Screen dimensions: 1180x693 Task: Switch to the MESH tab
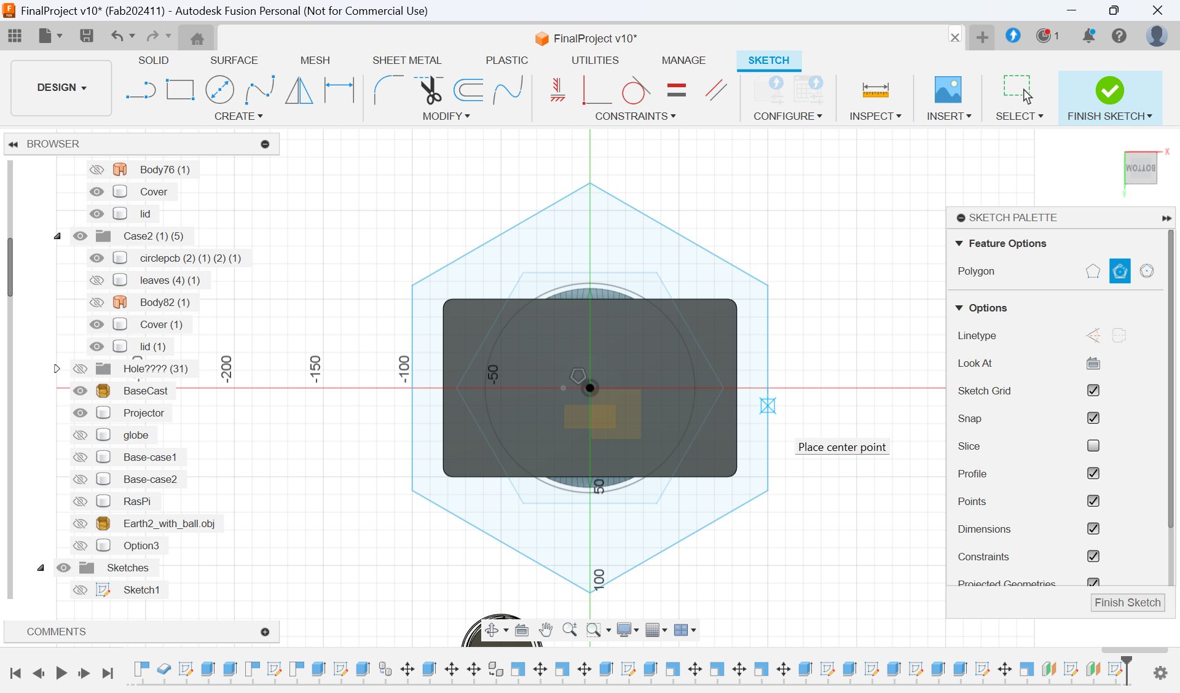pyautogui.click(x=315, y=60)
